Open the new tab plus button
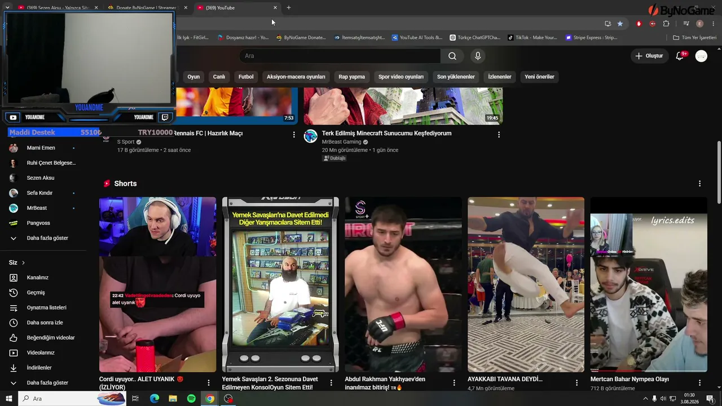This screenshot has height=406, width=722. [x=289, y=8]
